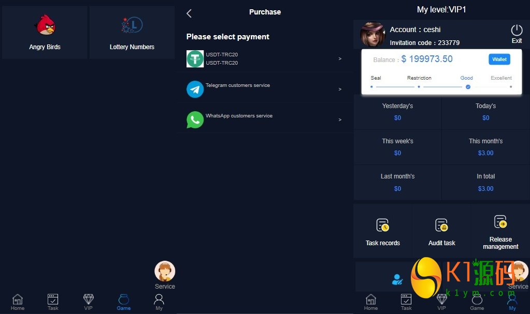This screenshot has height=314, width=530.
Task: Go to Task tab in left panel
Action: pos(53,302)
